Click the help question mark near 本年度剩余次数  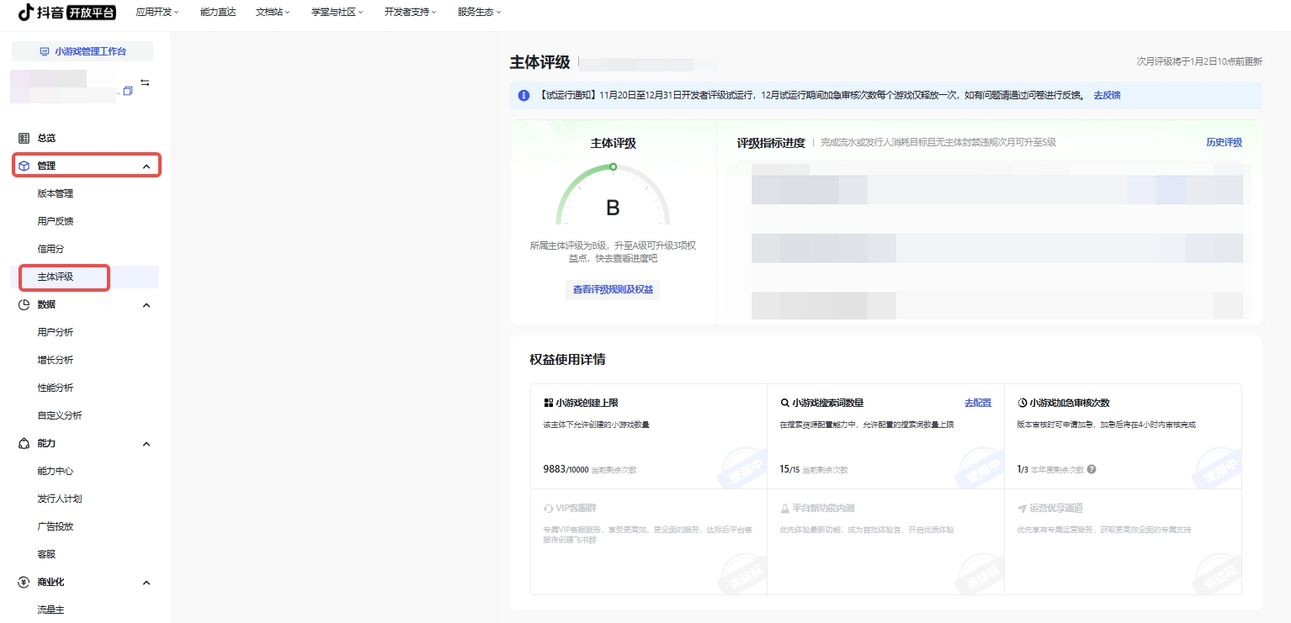tap(1092, 469)
